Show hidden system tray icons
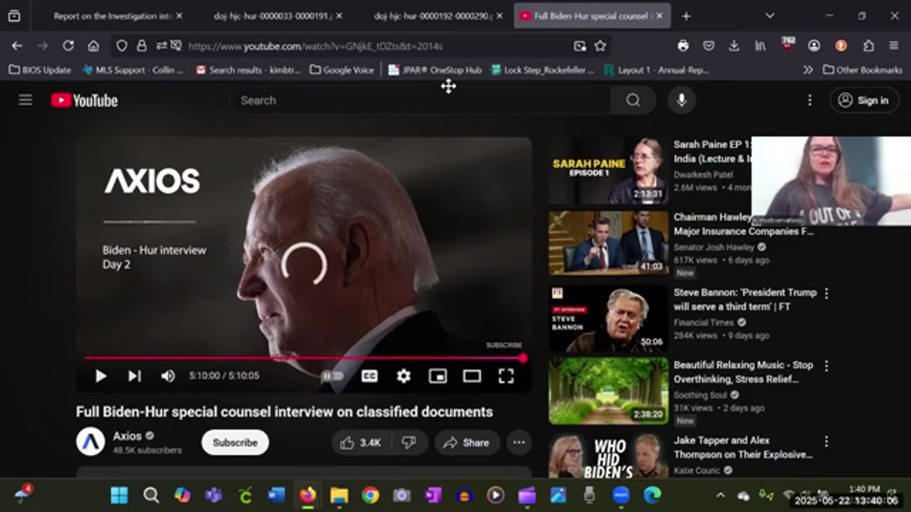 point(720,495)
